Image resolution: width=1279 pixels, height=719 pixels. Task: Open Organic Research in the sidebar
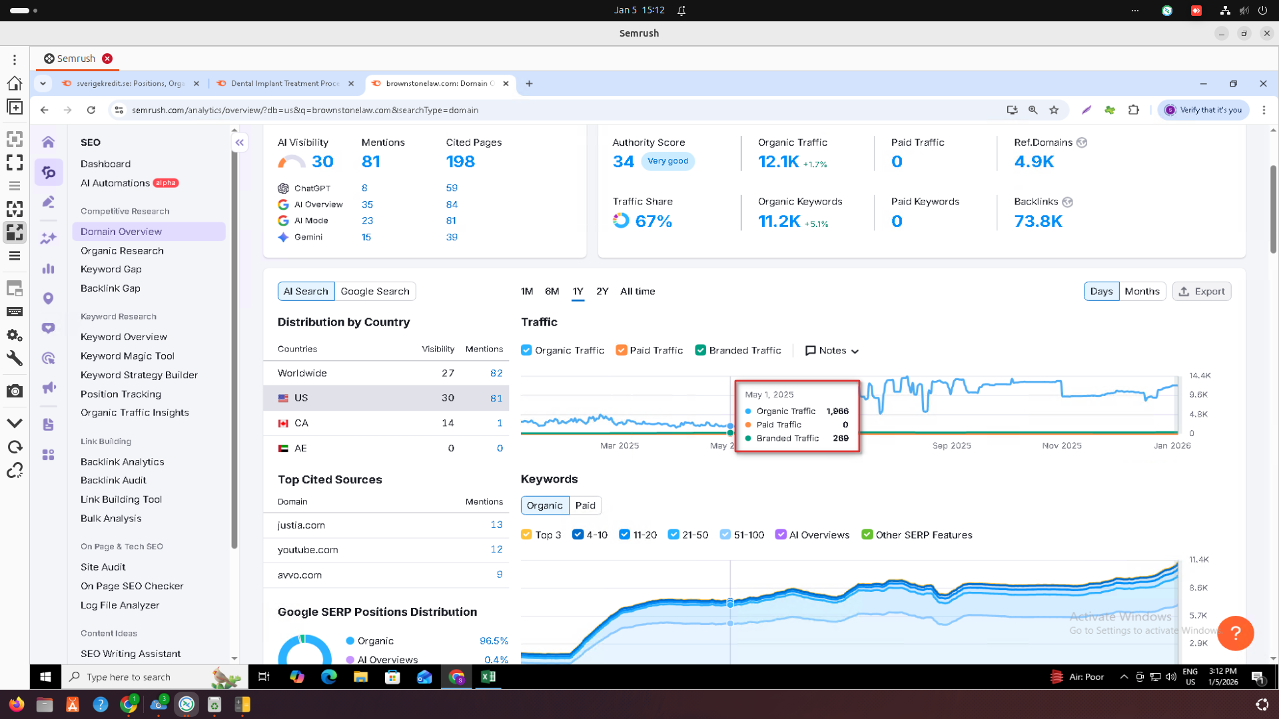click(122, 250)
